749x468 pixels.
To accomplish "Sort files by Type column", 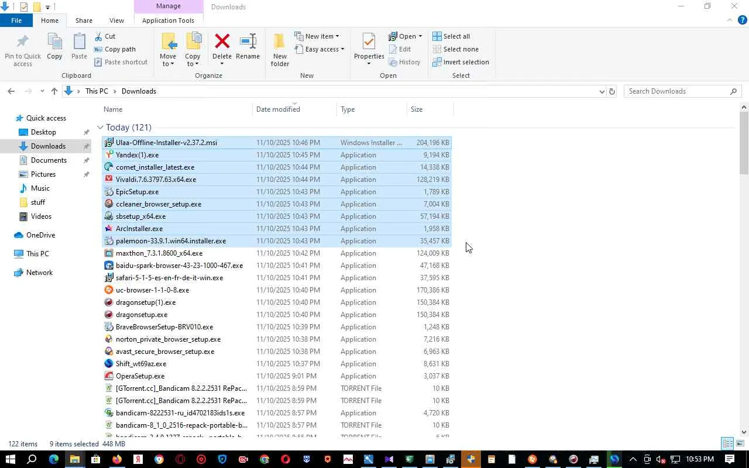I will coord(372,109).
